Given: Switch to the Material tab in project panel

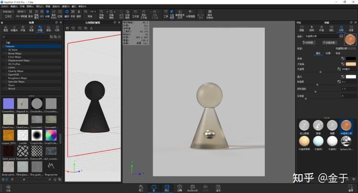Looking at the screenshot, I should tap(341, 28).
